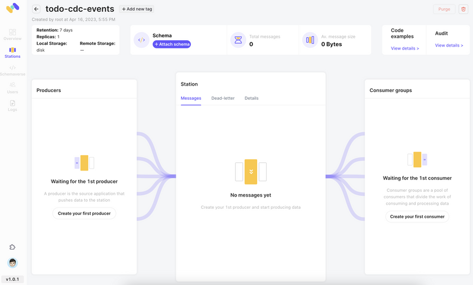Go to Schemaverse in the sidebar
Viewport: 473px width, 285px height.
coord(12,71)
